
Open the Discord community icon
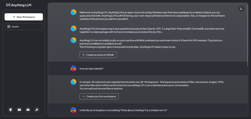(28, 110)
